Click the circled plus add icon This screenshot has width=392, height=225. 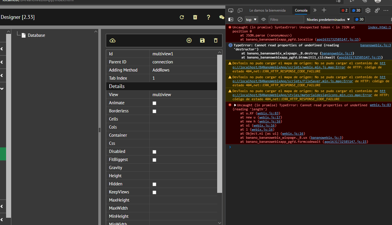[x=189, y=41]
